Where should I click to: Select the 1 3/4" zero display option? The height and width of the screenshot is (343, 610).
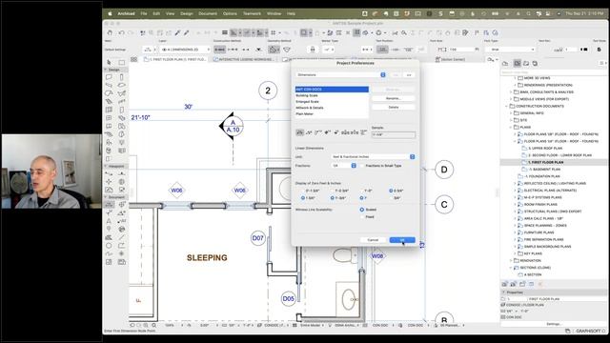303,198
